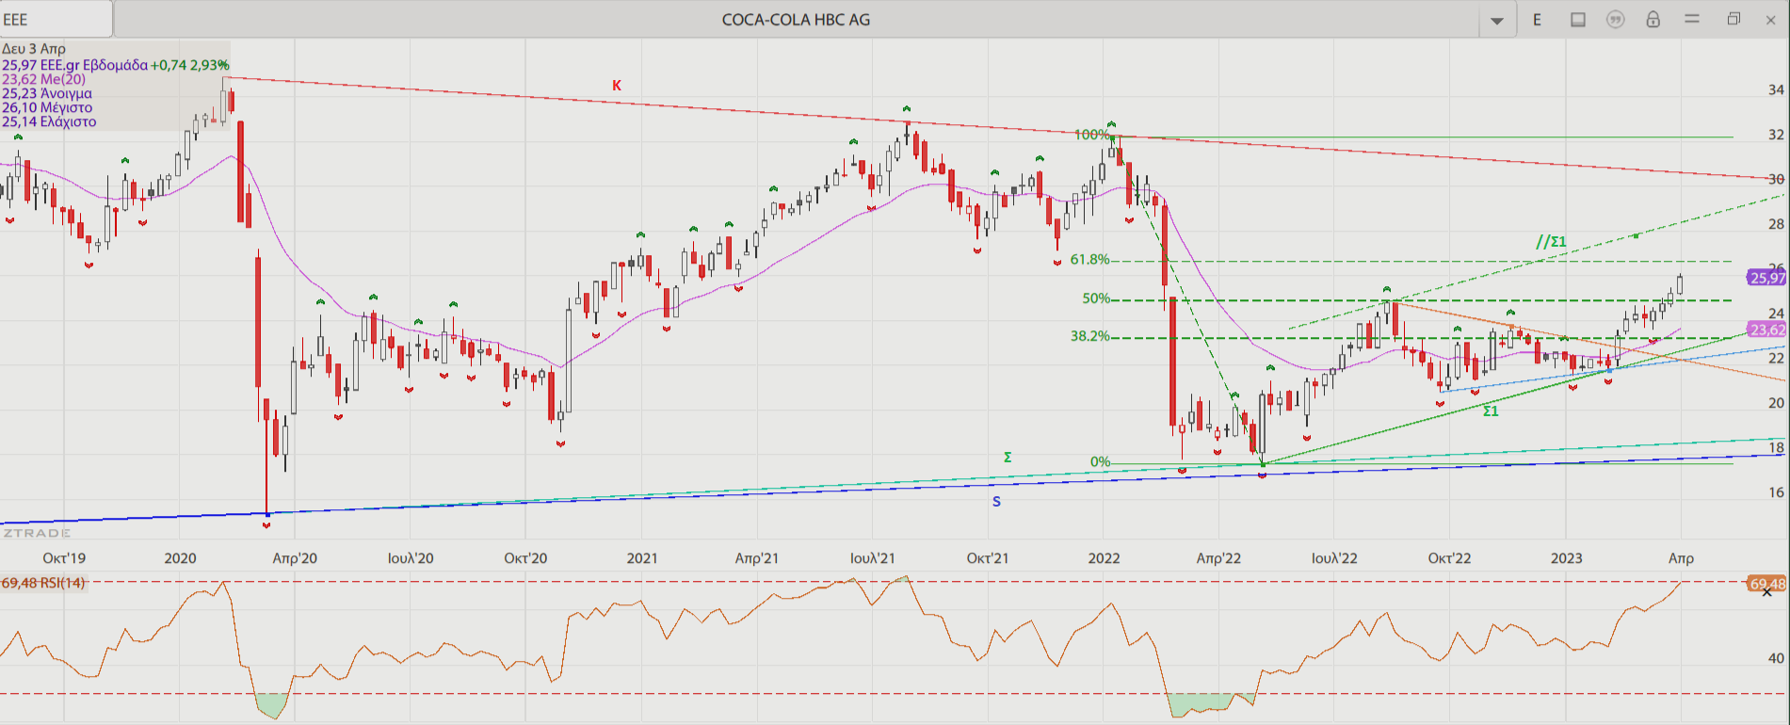Viewport: 1790px width, 725px height.
Task: Click the E period icon in title bar
Action: (x=1537, y=20)
